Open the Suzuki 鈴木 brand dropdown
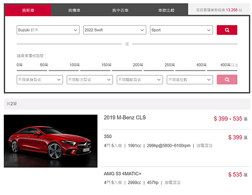Viewport: 252px width, 195px height. click(x=48, y=30)
